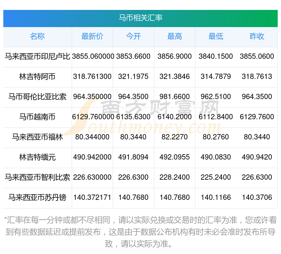This screenshot has height=254, width=281.
Task: Click the high value 228.2400
Action: [175, 177]
